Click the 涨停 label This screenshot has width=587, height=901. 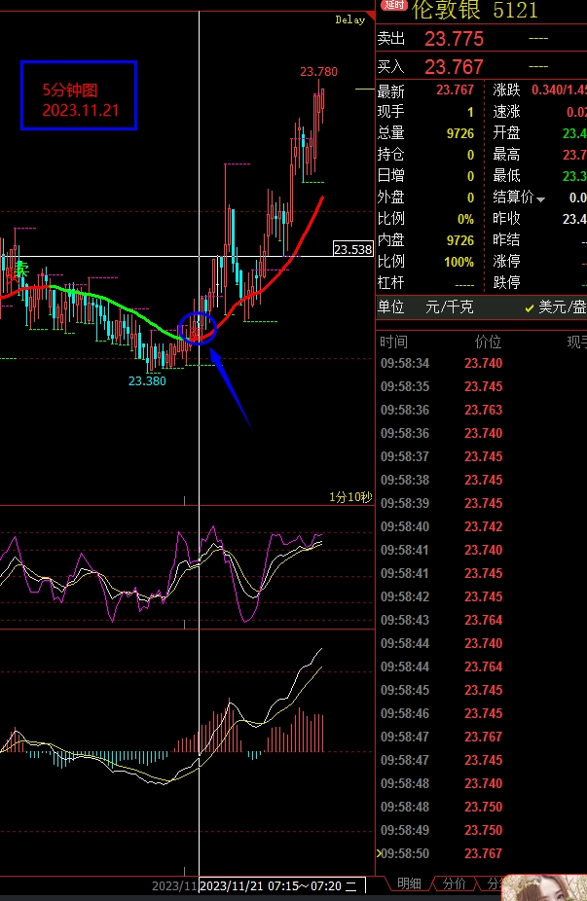tap(506, 262)
